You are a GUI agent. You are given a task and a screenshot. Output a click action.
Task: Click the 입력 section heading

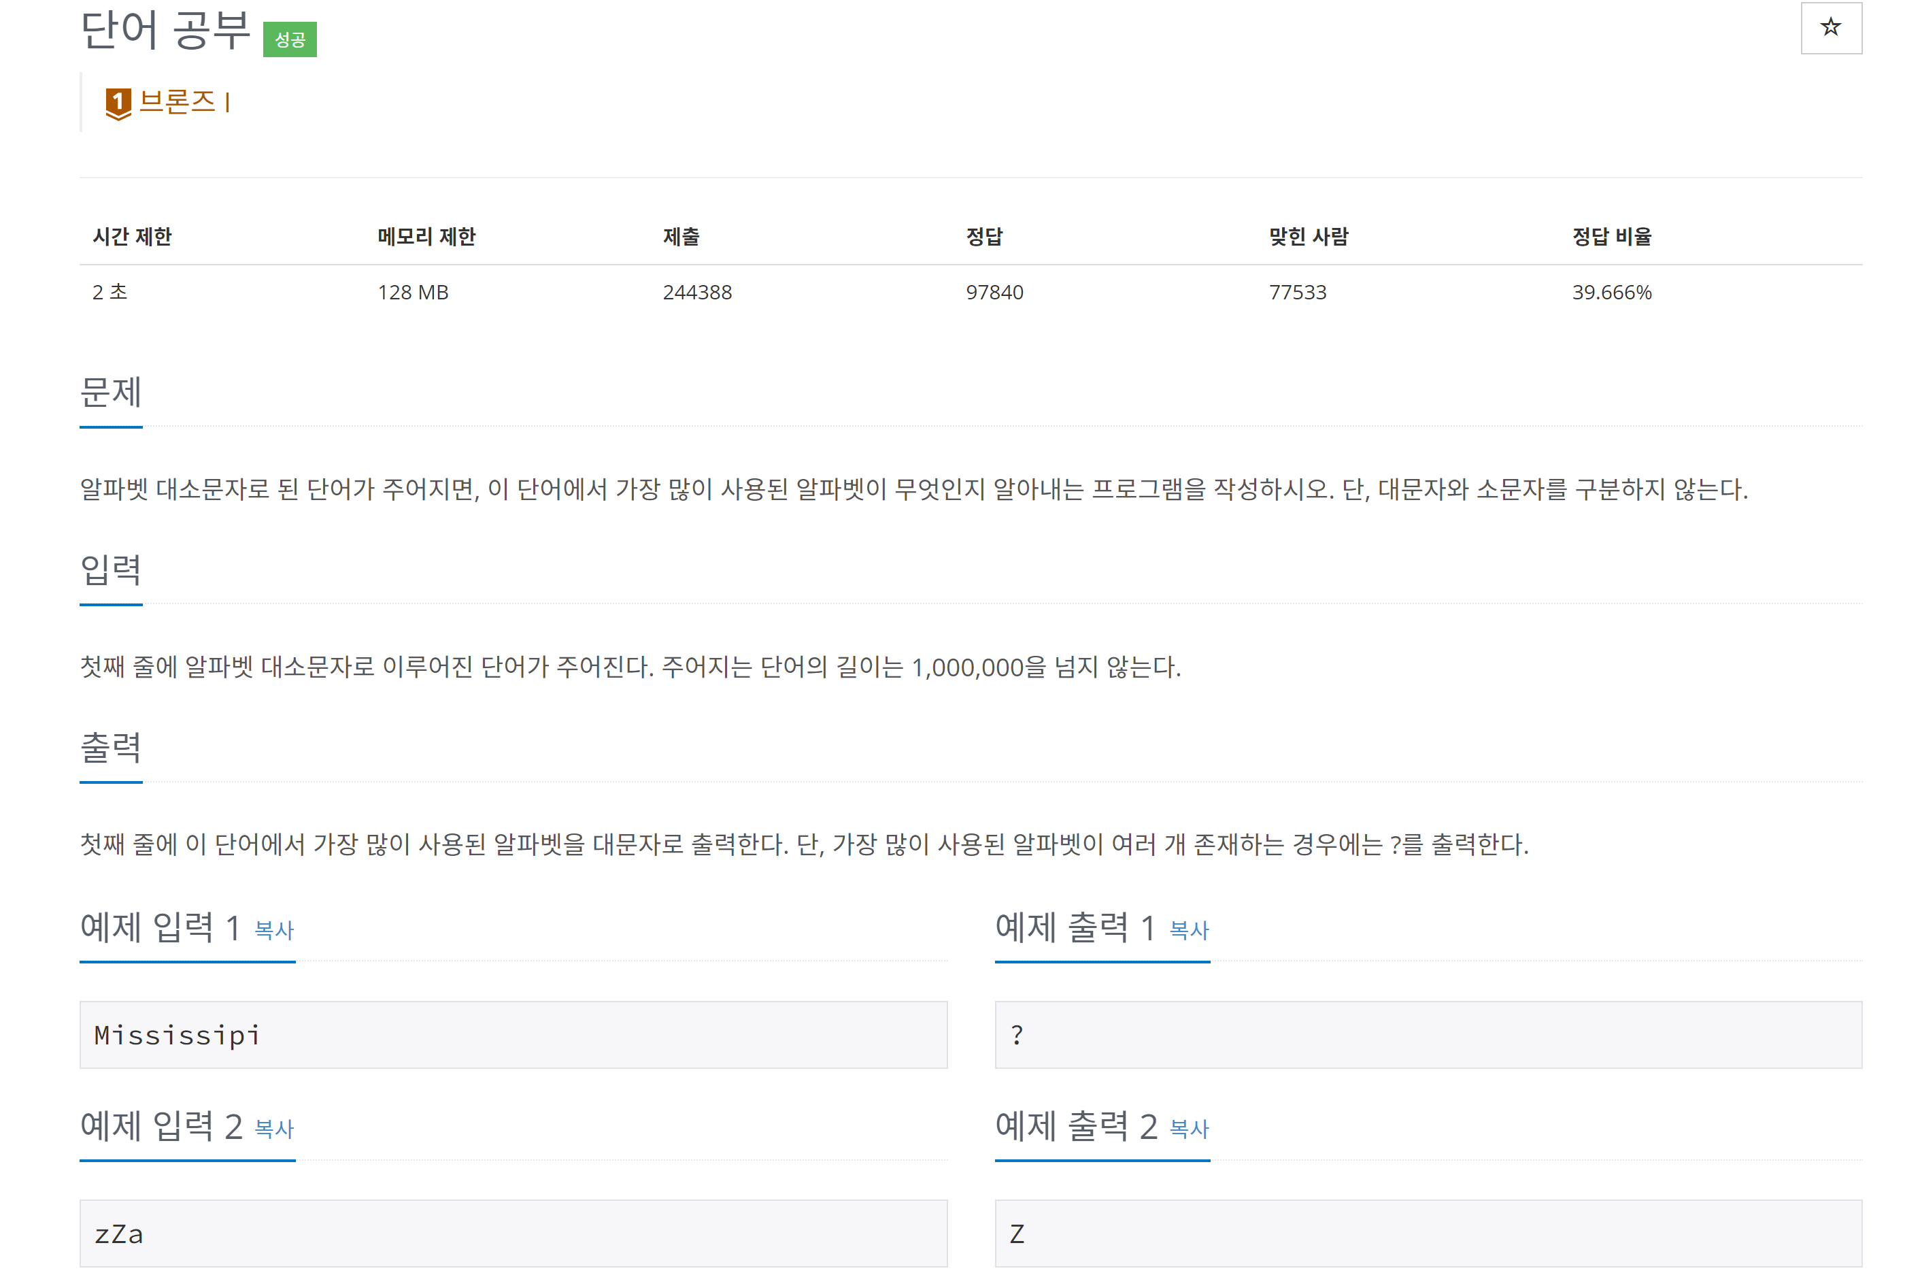tap(111, 570)
